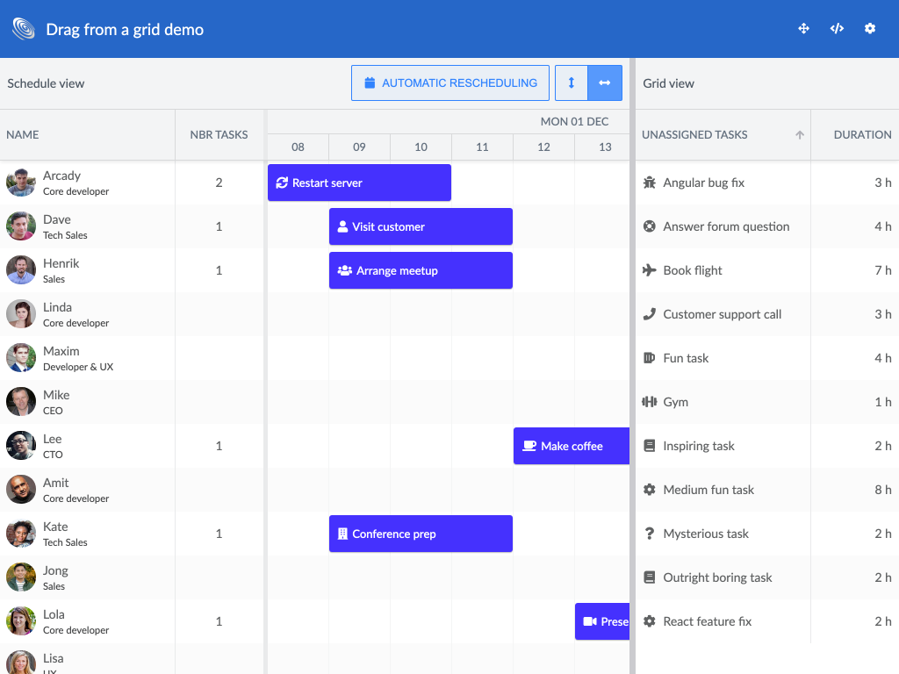Click the bug icon beside Angular bug fix
Viewport: 899px width, 674px height.
point(650,183)
